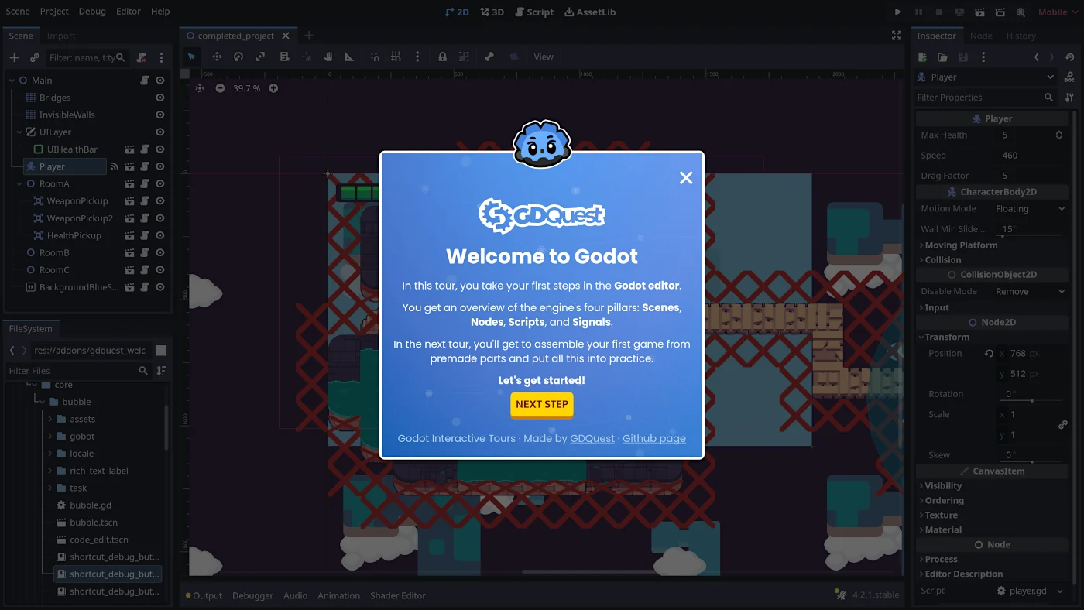
Task: Adjust the Rotation slider
Action: coord(1031,400)
